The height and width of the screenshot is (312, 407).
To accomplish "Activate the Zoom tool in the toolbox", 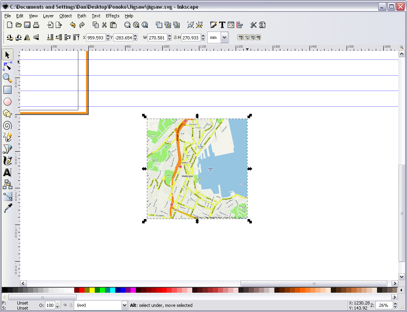I will (x=7, y=78).
